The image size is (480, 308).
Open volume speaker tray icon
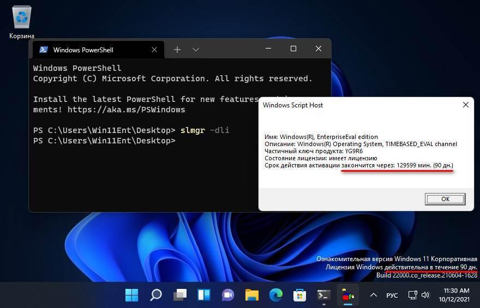tap(425, 295)
